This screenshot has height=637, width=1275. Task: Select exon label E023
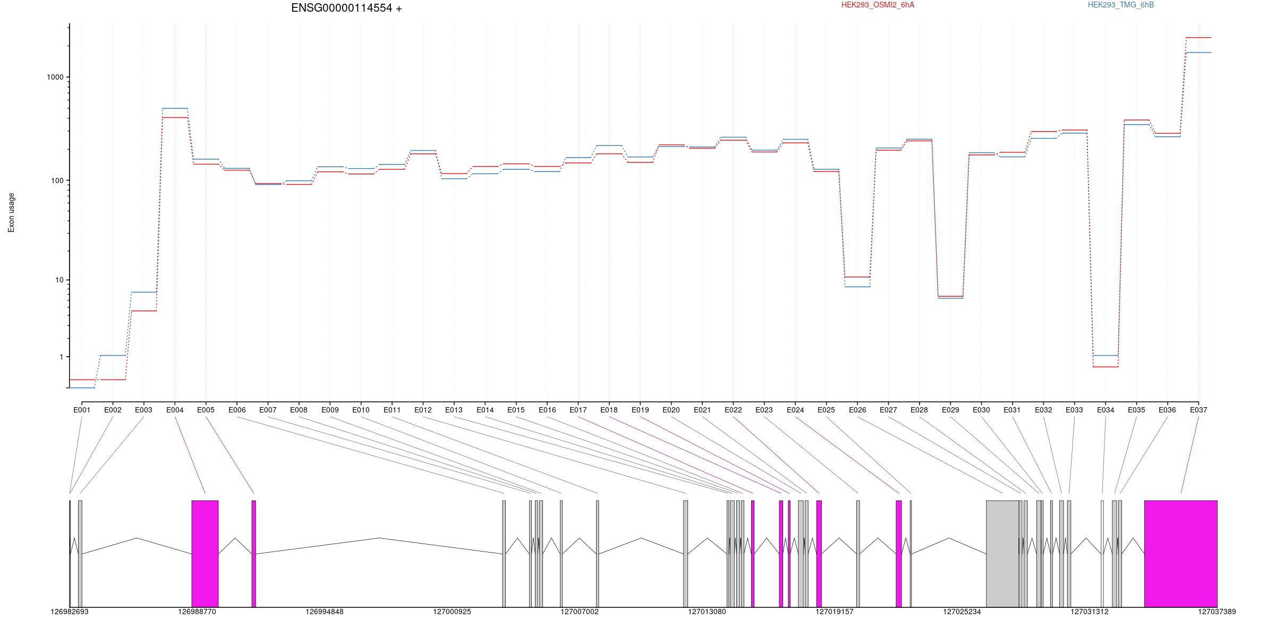point(764,410)
